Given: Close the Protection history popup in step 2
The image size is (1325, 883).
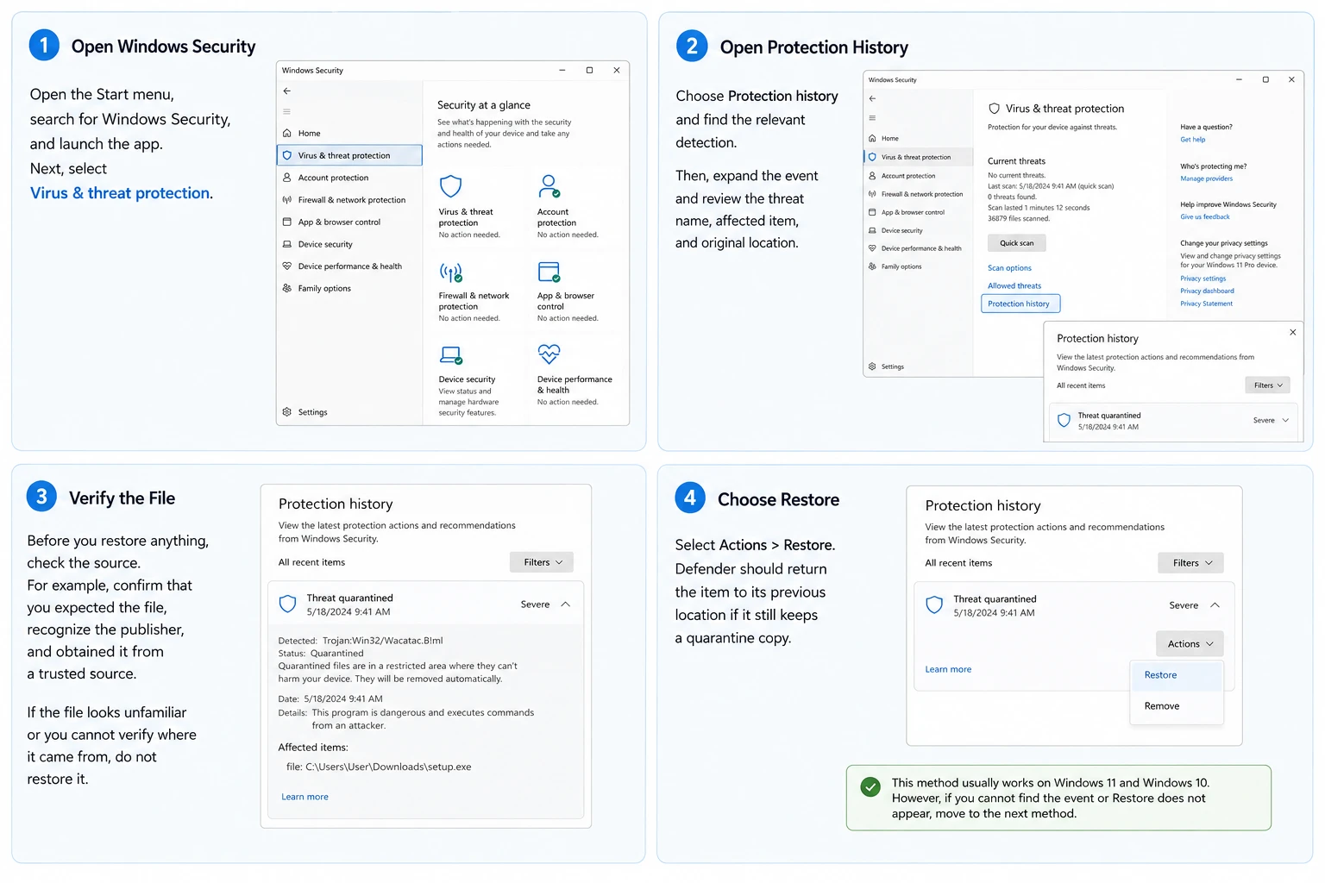Looking at the screenshot, I should (1292, 332).
